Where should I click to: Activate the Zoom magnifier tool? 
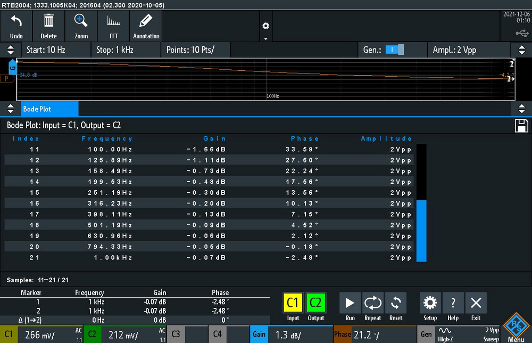(x=81, y=26)
